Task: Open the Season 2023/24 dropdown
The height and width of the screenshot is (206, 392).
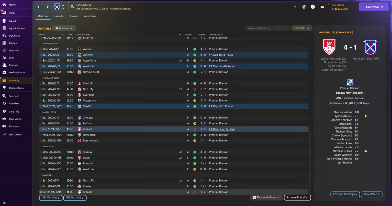Action: 259,28
